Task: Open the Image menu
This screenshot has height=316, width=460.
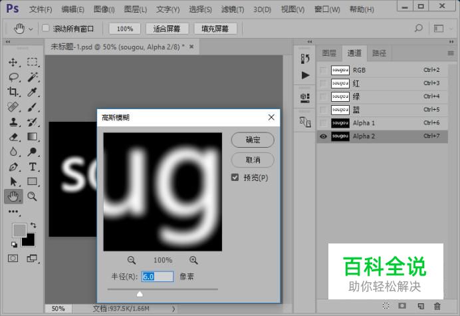Action: [104, 10]
